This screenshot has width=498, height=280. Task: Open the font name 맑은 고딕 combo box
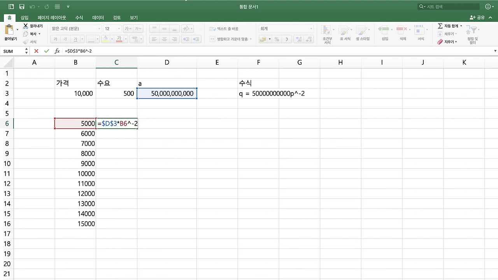point(75,29)
